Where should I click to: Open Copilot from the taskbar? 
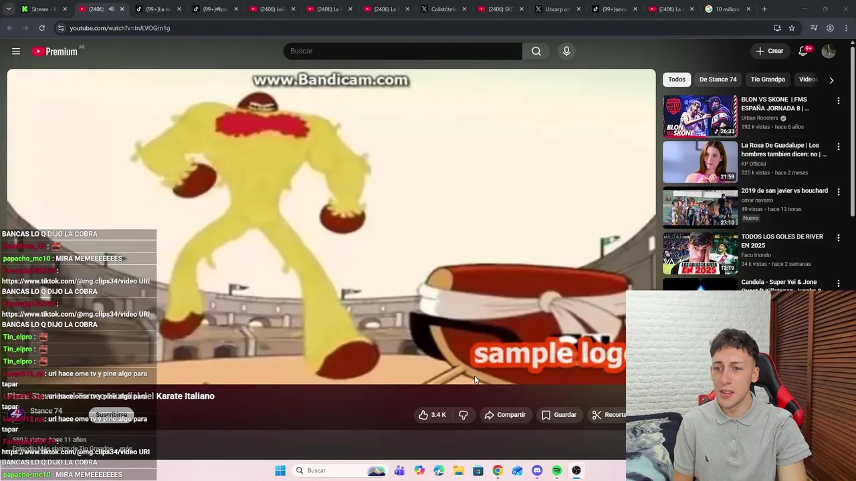pos(419,470)
